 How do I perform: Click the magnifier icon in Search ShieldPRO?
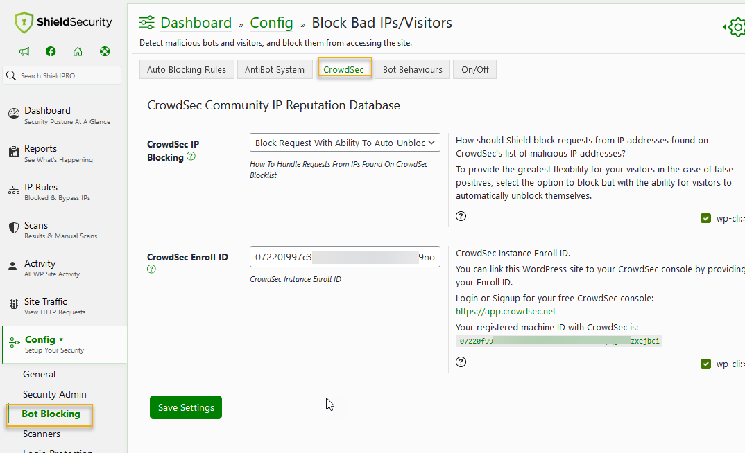pos(10,75)
